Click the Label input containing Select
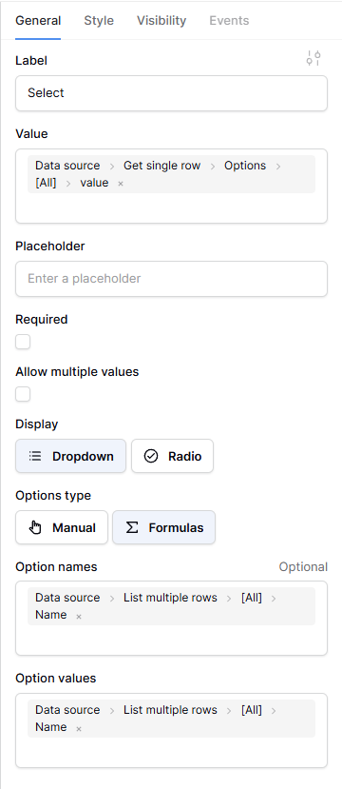 coord(171,93)
